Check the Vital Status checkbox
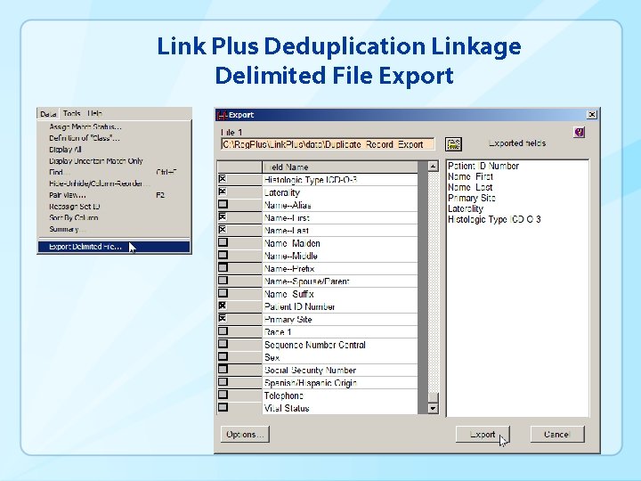Image resolution: width=641 pixels, height=481 pixels. click(223, 407)
